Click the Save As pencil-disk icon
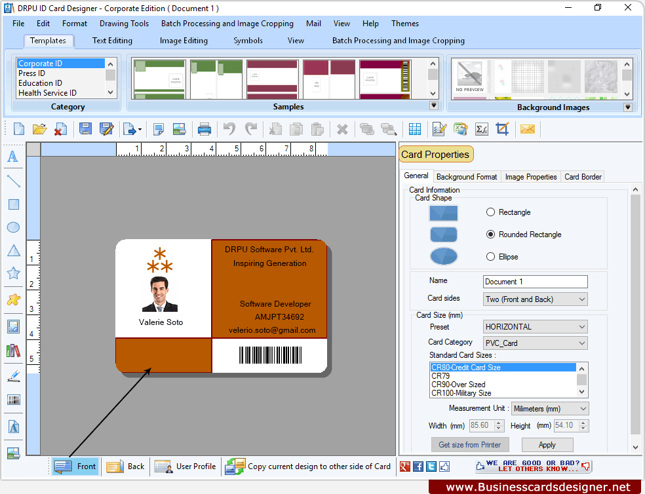The image size is (645, 494). [107, 129]
